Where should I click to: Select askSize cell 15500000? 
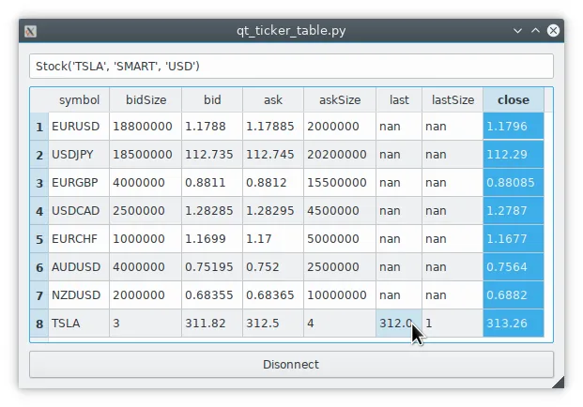[x=340, y=183]
